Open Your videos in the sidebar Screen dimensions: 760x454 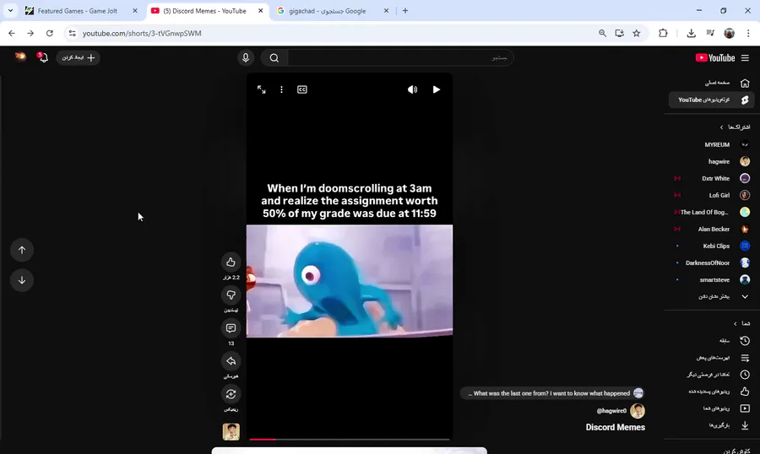click(712, 408)
